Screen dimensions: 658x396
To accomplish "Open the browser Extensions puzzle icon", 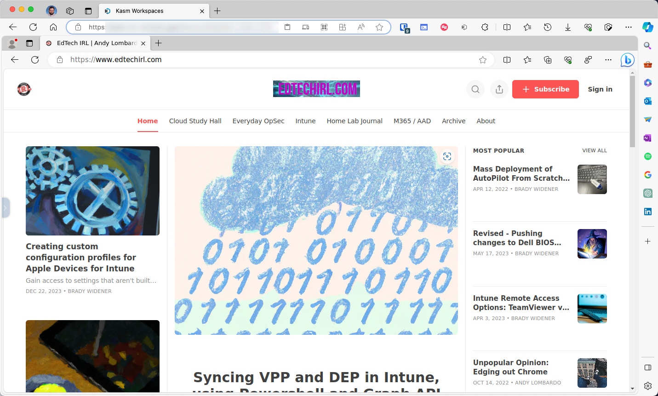I will (485, 27).
